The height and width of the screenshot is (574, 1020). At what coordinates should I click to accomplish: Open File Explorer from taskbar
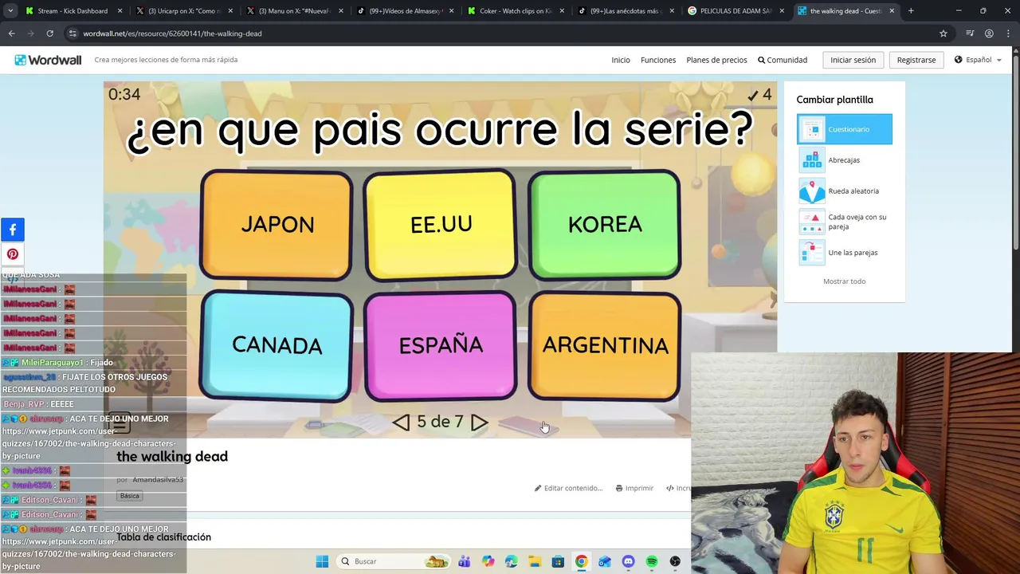tap(535, 561)
